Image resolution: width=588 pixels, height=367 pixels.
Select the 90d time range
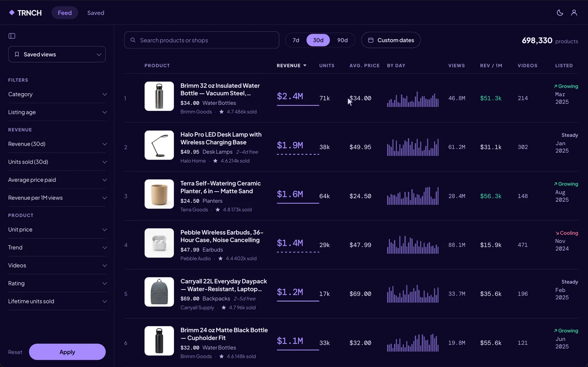343,40
